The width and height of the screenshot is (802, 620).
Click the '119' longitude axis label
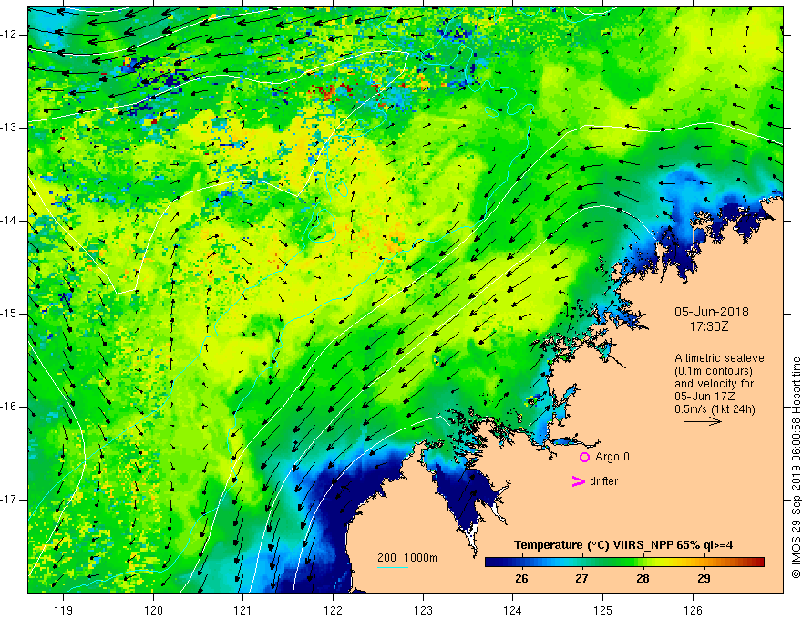[x=63, y=610]
